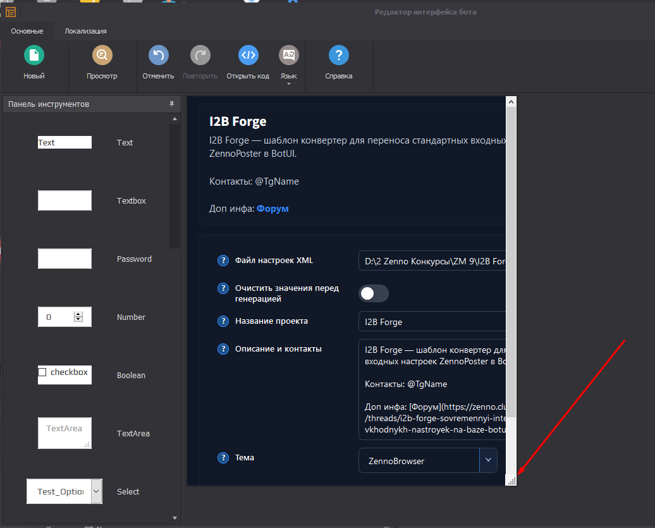Click the Панель инструментов panel title
This screenshot has height=528, width=655.
coord(49,104)
